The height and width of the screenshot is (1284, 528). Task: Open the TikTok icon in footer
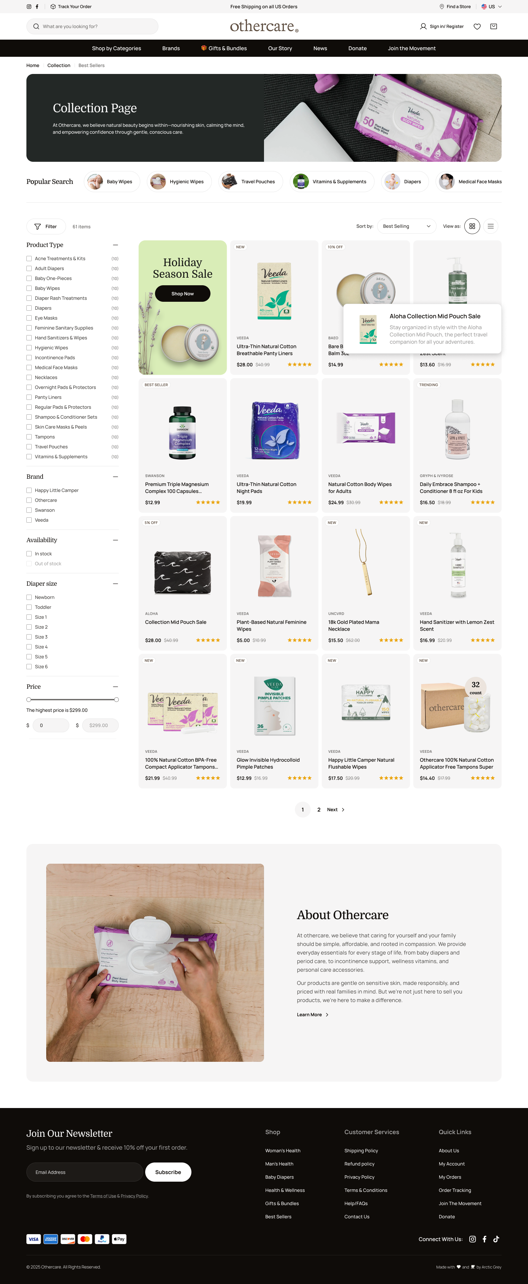(x=496, y=1239)
